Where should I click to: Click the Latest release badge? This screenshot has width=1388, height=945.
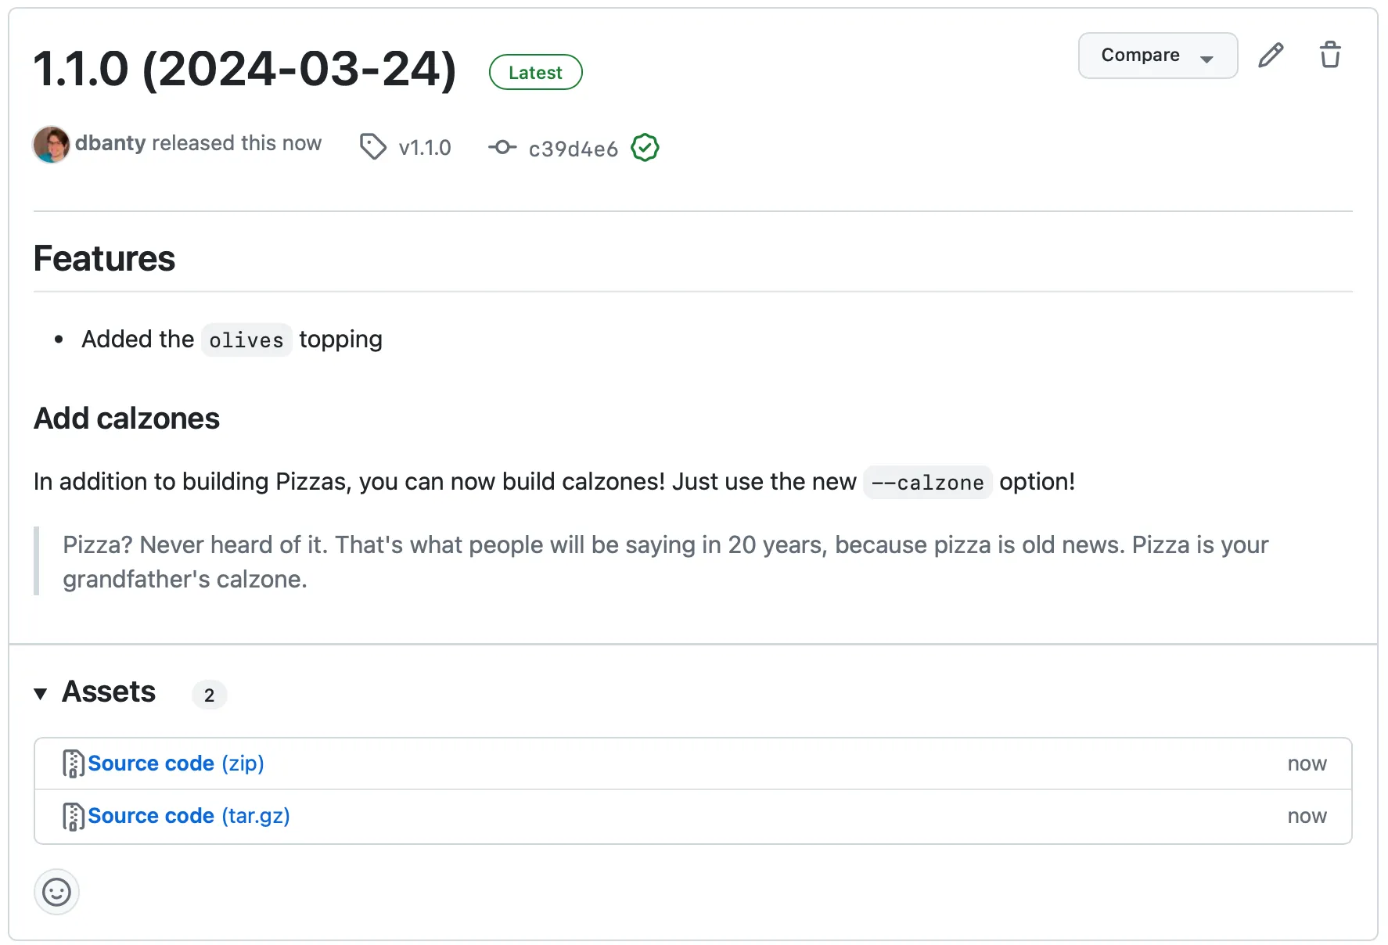point(535,71)
